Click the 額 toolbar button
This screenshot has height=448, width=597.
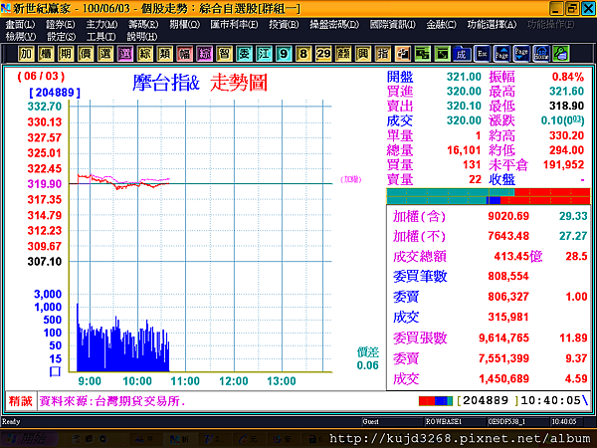click(343, 54)
